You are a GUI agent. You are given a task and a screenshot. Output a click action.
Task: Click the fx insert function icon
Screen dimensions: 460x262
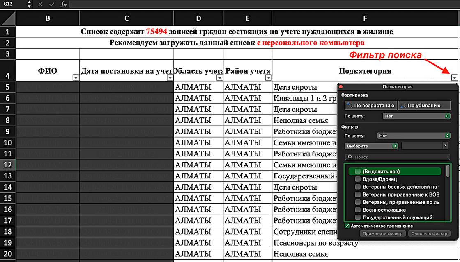(x=63, y=4)
